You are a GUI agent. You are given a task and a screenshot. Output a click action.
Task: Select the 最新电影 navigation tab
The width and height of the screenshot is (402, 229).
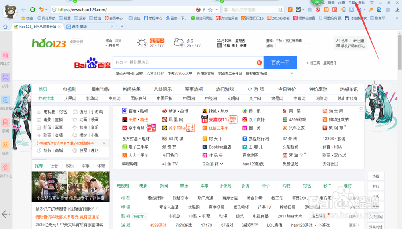click(x=100, y=89)
